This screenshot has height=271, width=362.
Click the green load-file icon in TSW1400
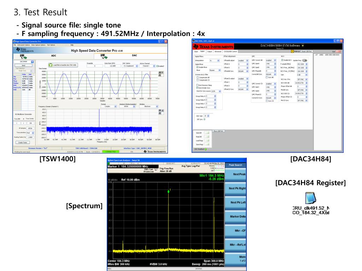50,65
